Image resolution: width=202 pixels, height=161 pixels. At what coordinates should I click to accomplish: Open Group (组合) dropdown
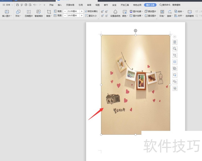click(x=179, y=11)
